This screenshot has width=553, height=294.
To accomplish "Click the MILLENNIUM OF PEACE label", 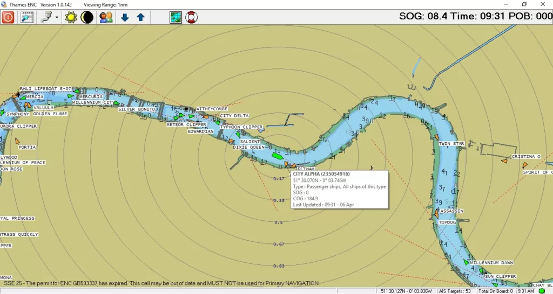I will pos(23,163).
